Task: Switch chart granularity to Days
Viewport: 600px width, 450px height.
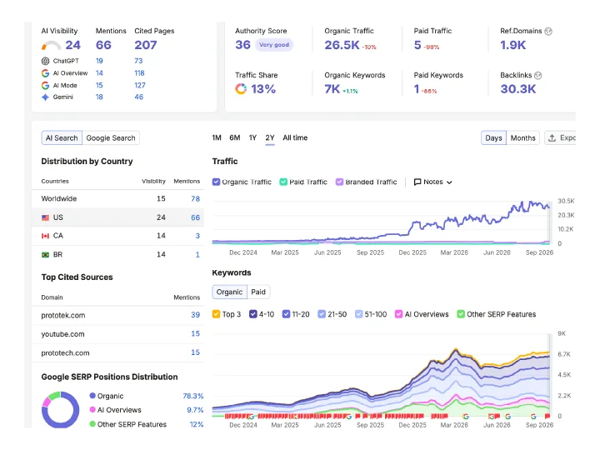Action: pos(493,138)
